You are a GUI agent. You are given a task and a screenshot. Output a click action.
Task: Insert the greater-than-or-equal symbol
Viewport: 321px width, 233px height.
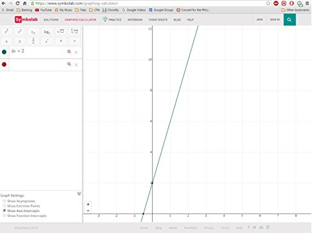pyautogui.click(x=20, y=41)
